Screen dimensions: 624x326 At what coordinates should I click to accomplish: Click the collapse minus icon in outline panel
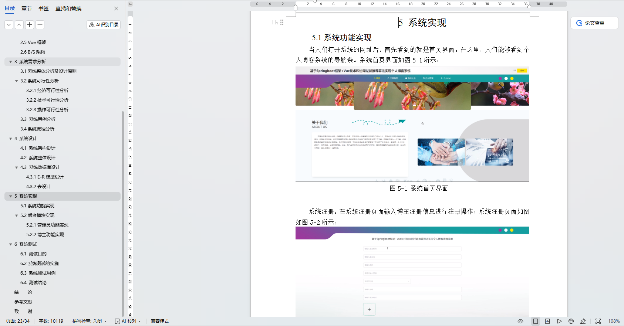[40, 25]
